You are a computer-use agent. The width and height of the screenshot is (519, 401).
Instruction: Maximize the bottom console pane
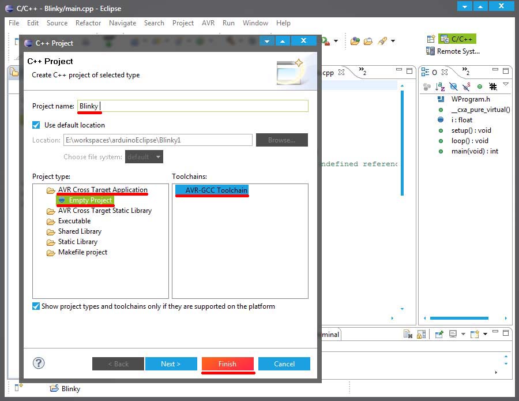click(505, 333)
